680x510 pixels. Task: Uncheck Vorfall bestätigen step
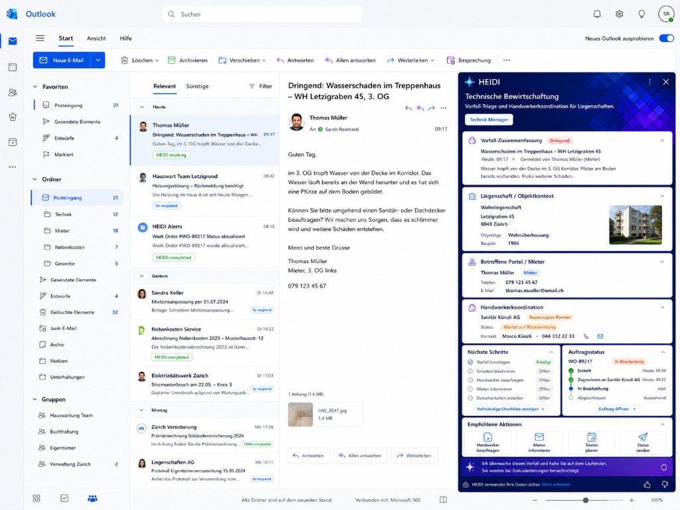pos(470,362)
